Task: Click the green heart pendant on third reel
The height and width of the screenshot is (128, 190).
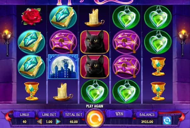Action: click(95, 91)
